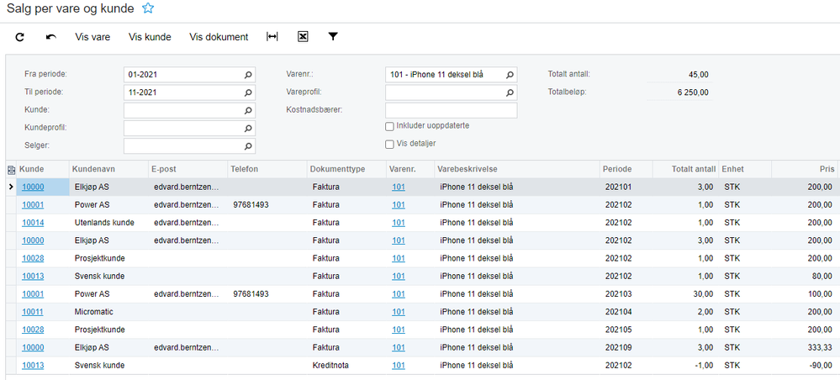Click the -1,00 quantity cell
This screenshot has width=840, height=380.
(686, 365)
